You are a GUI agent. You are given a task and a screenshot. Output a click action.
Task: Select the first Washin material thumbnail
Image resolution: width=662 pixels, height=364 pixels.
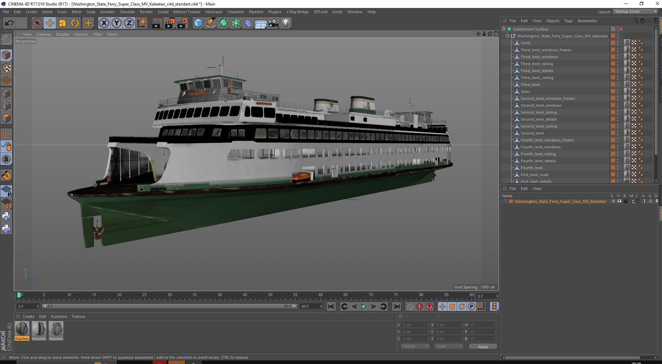click(x=22, y=331)
